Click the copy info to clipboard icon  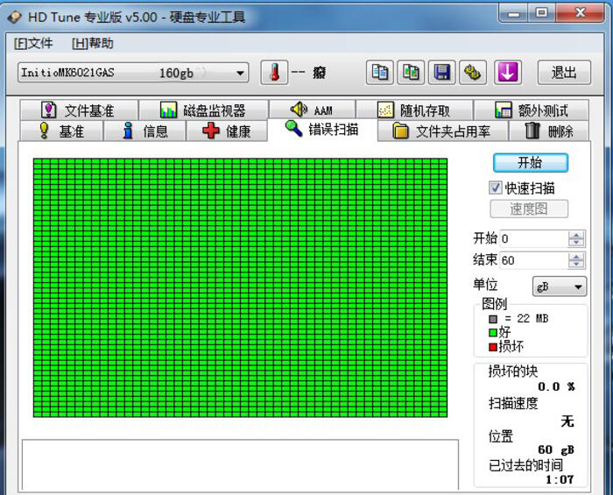tap(379, 73)
